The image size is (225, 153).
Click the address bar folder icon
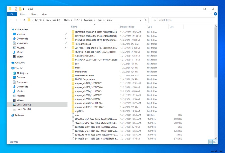pyautogui.click(x=29, y=20)
